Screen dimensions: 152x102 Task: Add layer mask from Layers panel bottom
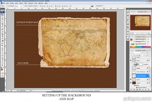[137, 90]
